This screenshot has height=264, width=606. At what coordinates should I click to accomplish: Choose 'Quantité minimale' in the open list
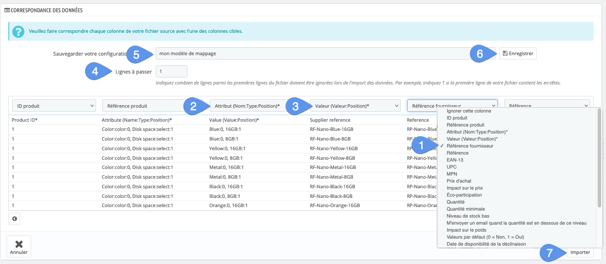pos(466,209)
